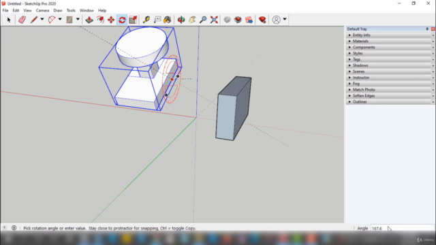
Task: Expand the Materials panel
Action: [x=390, y=41]
